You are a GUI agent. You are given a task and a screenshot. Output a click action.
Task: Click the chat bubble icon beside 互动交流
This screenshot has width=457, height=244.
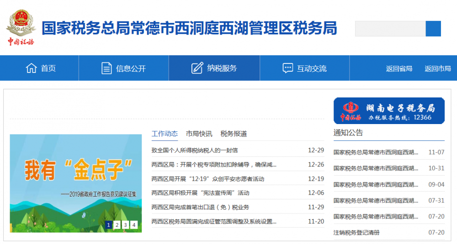(287, 68)
